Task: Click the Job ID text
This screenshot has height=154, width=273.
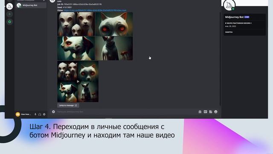Action: 79,4
